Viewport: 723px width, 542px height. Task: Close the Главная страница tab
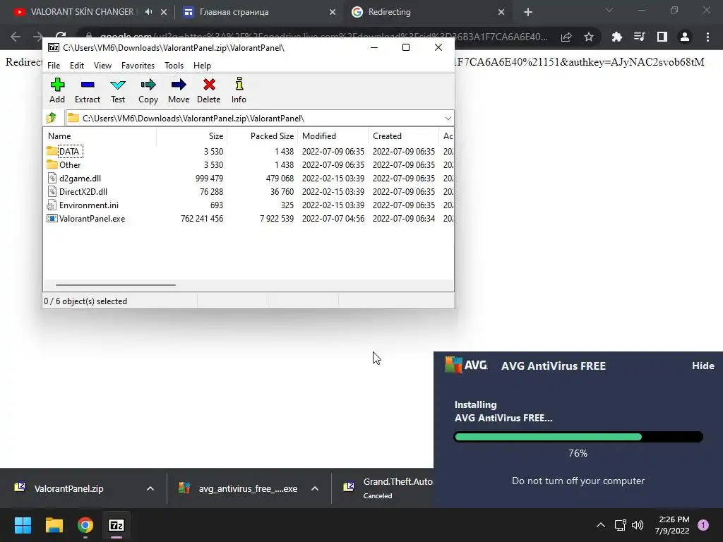[333, 12]
